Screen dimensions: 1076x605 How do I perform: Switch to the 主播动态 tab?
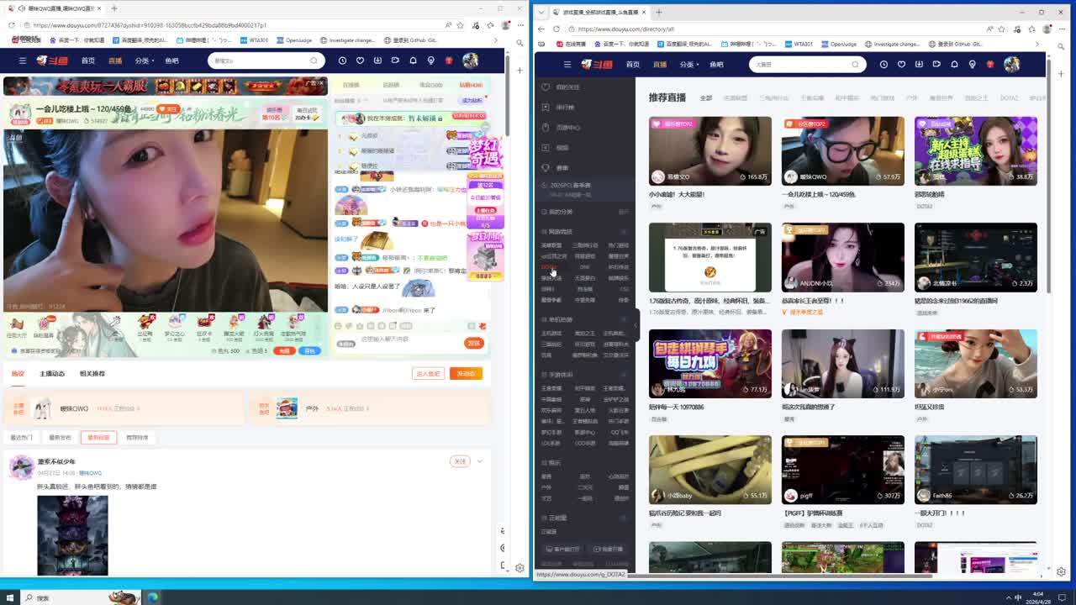tap(52, 374)
